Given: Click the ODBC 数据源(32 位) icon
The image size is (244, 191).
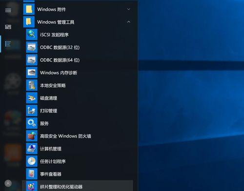Looking at the screenshot, I should pyautogui.click(x=32, y=47).
